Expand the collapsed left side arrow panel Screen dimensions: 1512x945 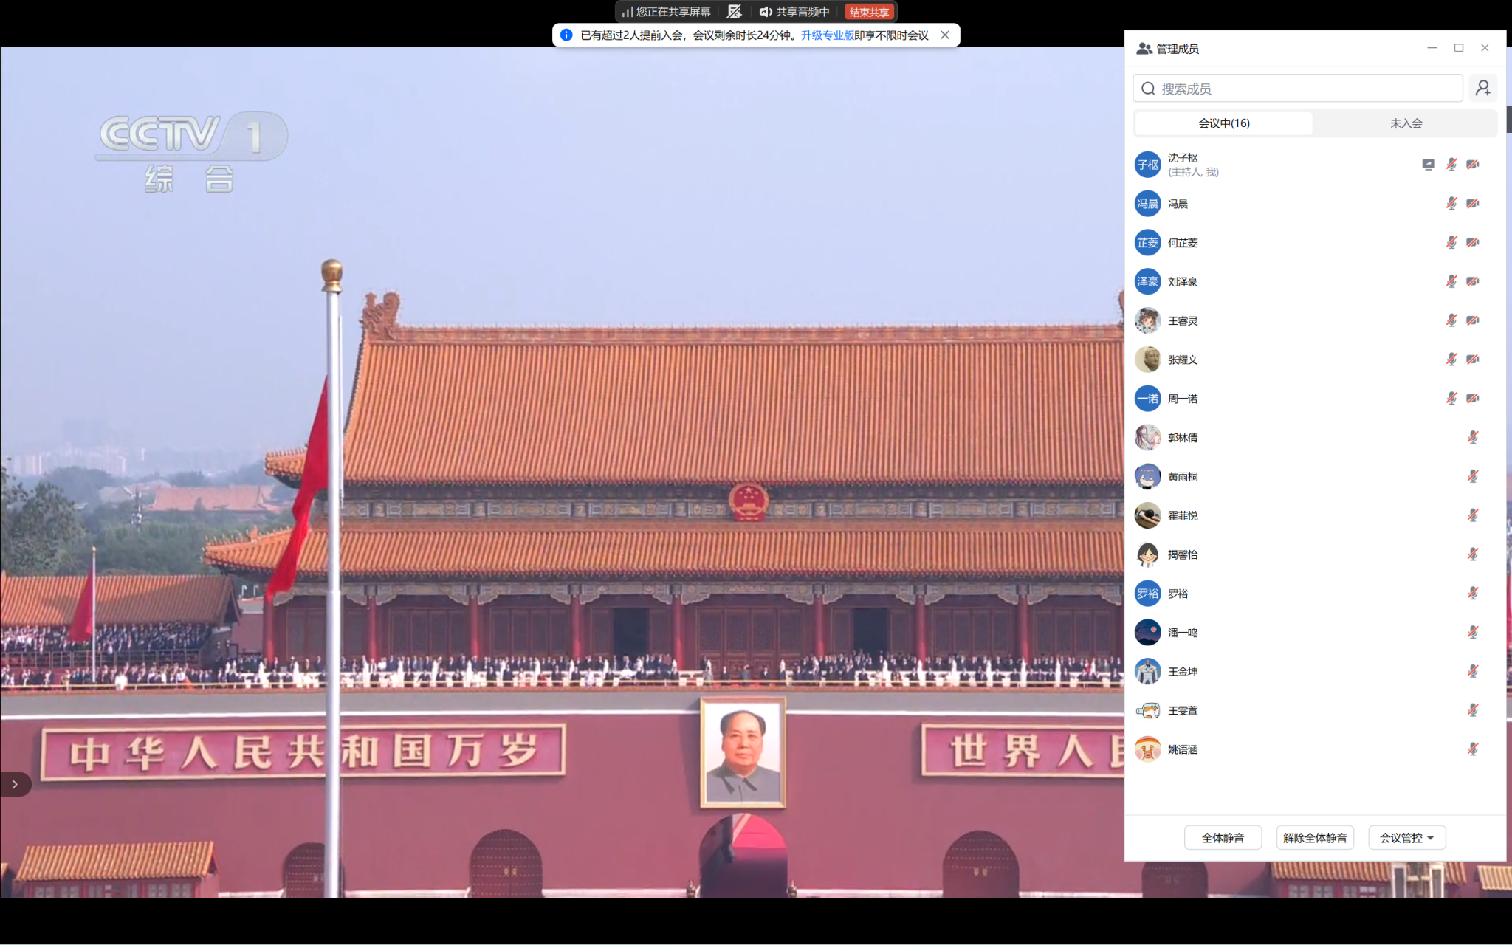(15, 784)
